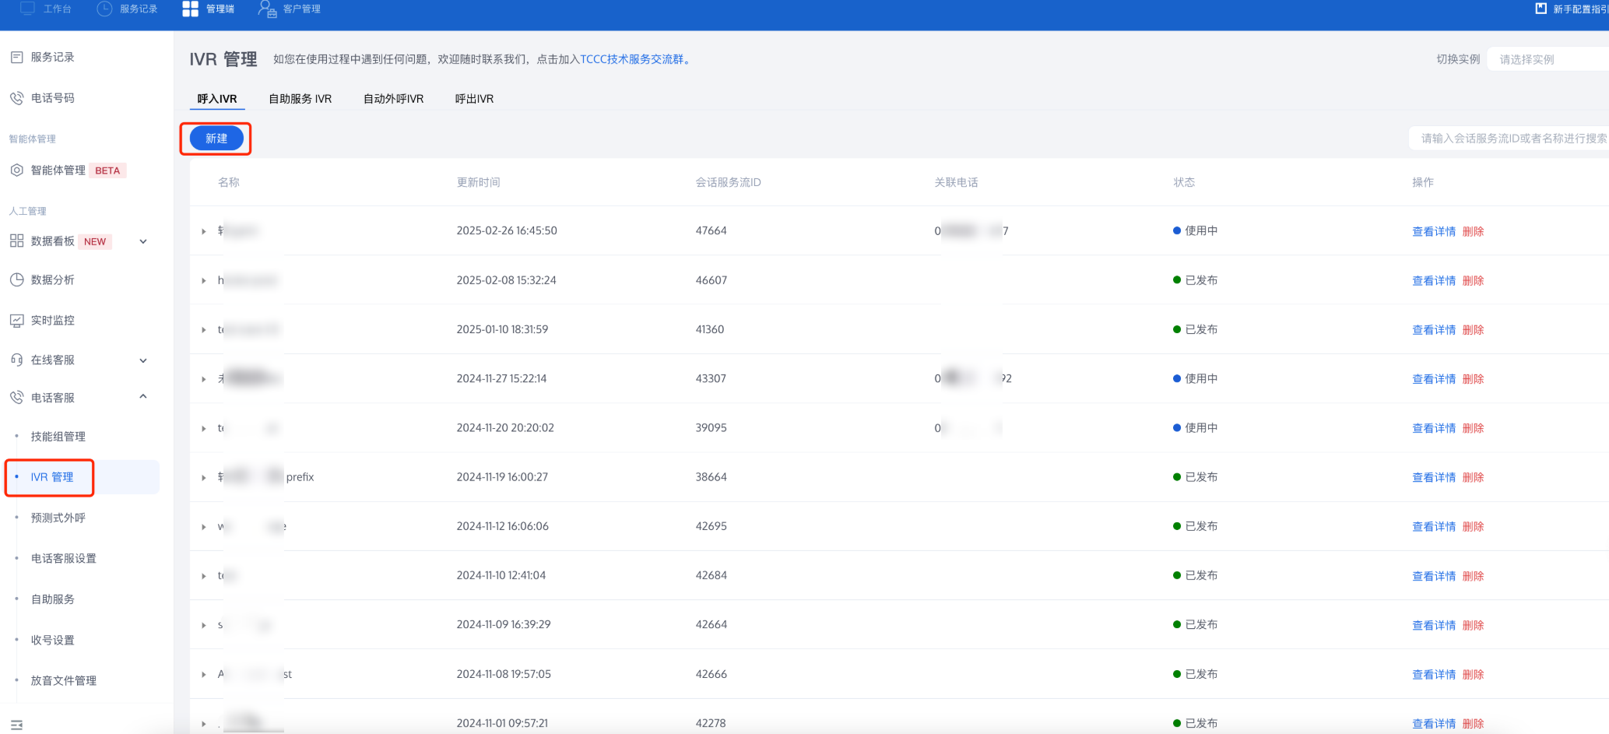Open the TCCC技术服务交流群 link
Screen dimensions: 1609x734
(x=634, y=59)
